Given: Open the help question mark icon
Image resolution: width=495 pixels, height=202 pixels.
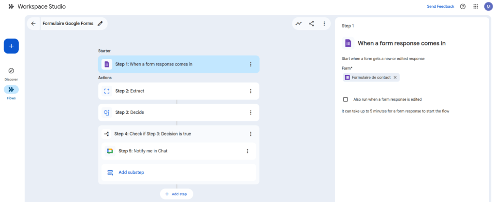Looking at the screenshot, I should (463, 6).
